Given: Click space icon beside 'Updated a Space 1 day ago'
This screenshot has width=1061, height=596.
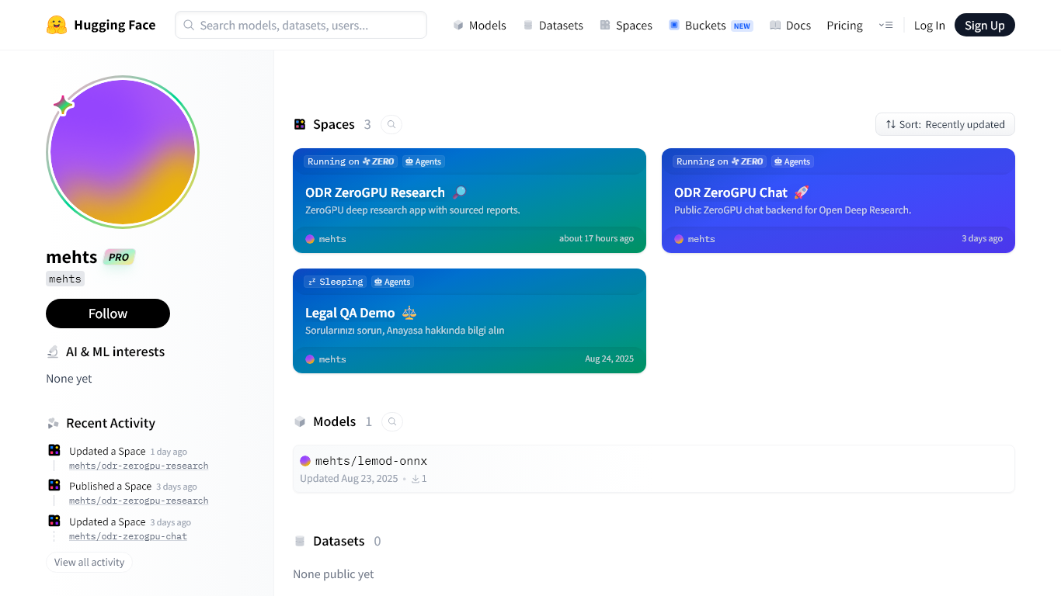Looking at the screenshot, I should click(54, 450).
